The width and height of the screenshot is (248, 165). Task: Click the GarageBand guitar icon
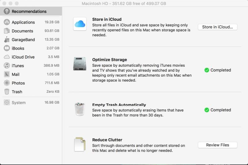[x=7, y=39]
